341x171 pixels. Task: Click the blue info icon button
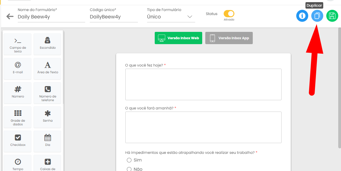(x=302, y=16)
